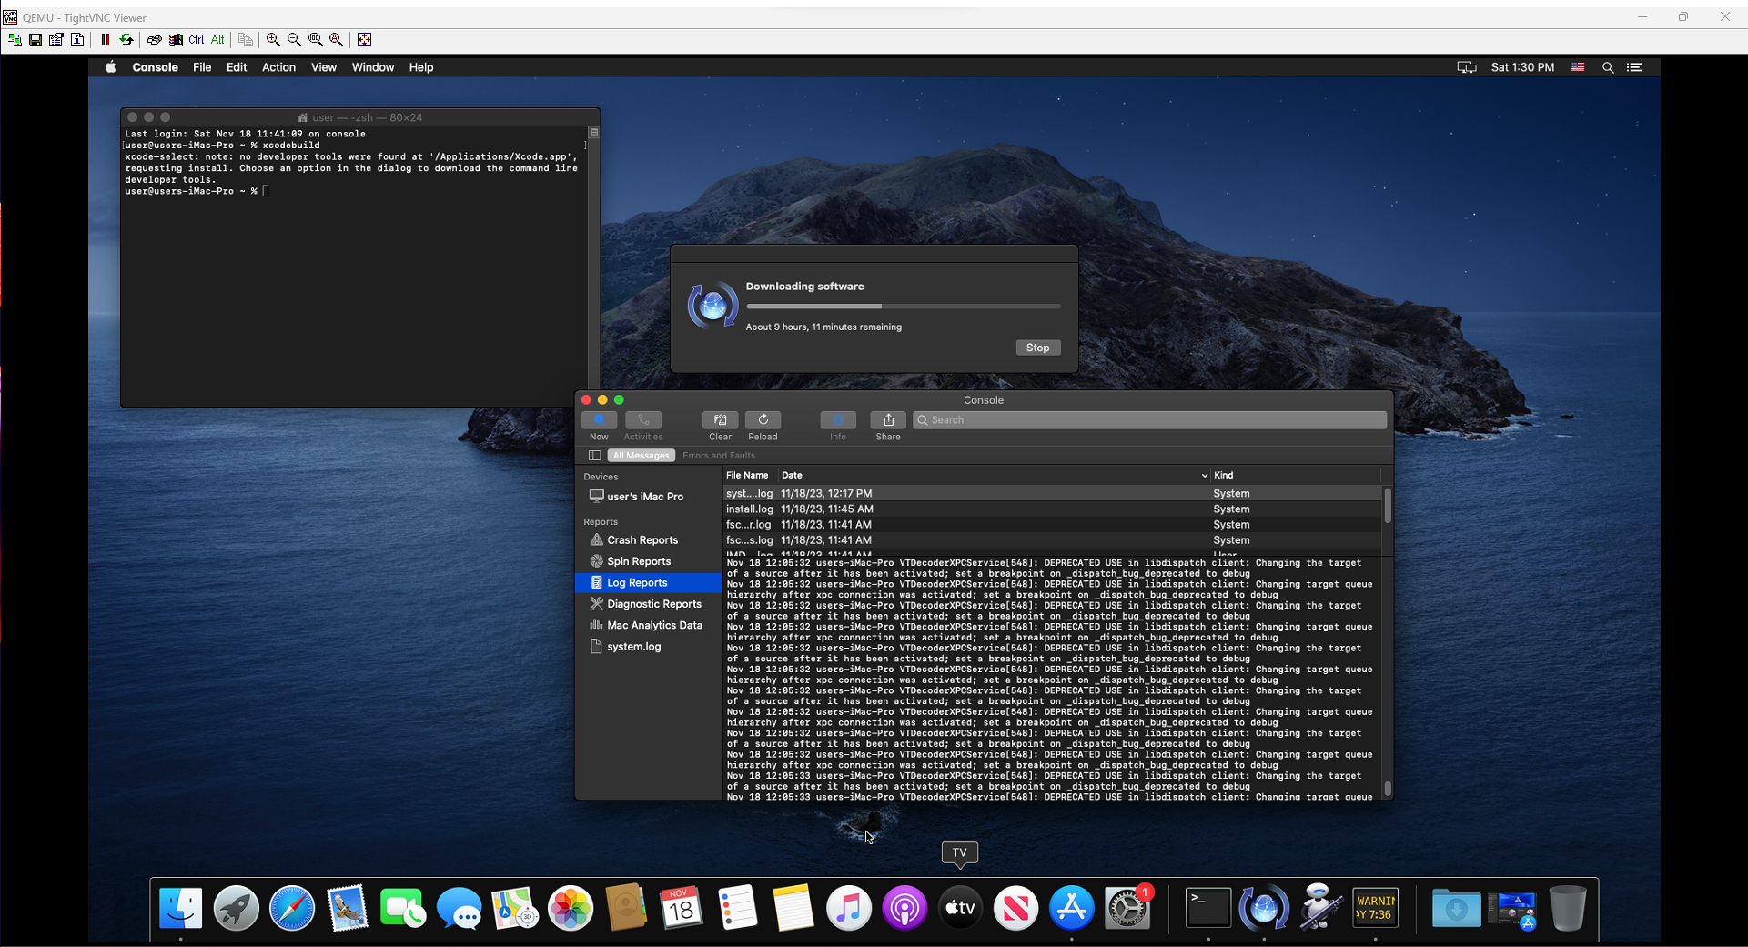
Task: Open the Help menu
Action: point(420,67)
